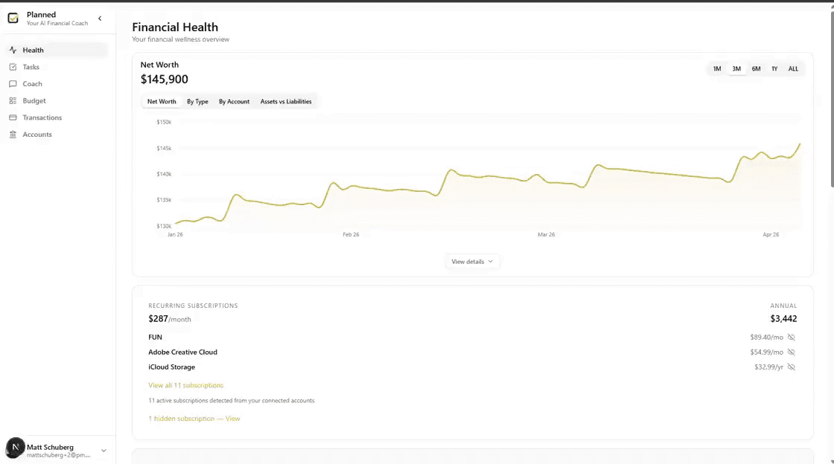Select the Transactions card icon
The width and height of the screenshot is (834, 464).
13,117
